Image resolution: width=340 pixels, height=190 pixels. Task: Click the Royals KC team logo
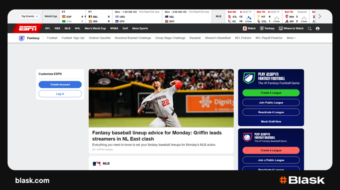[x=230, y=21]
